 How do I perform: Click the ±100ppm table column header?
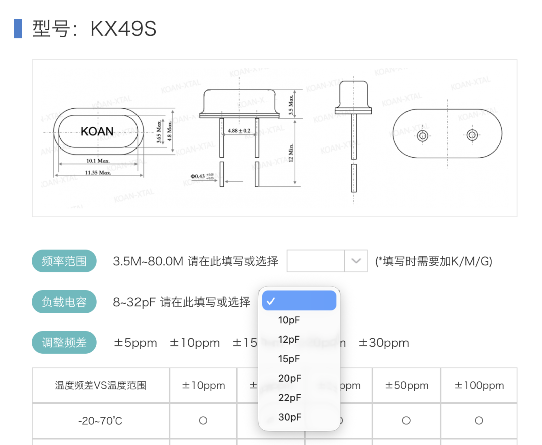coord(479,386)
